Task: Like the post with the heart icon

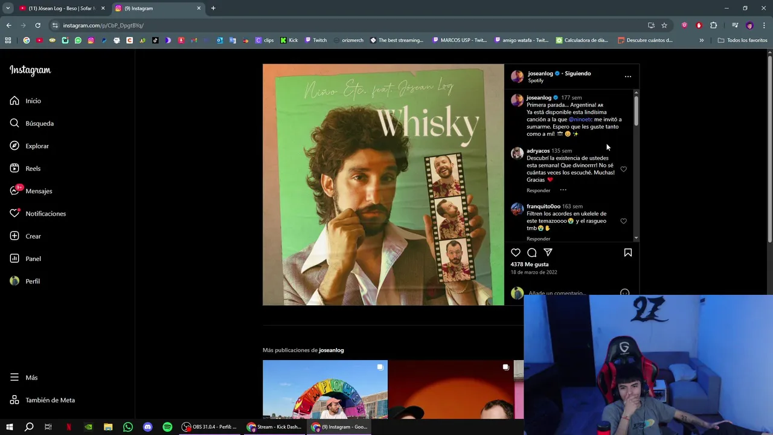Action: click(x=516, y=253)
